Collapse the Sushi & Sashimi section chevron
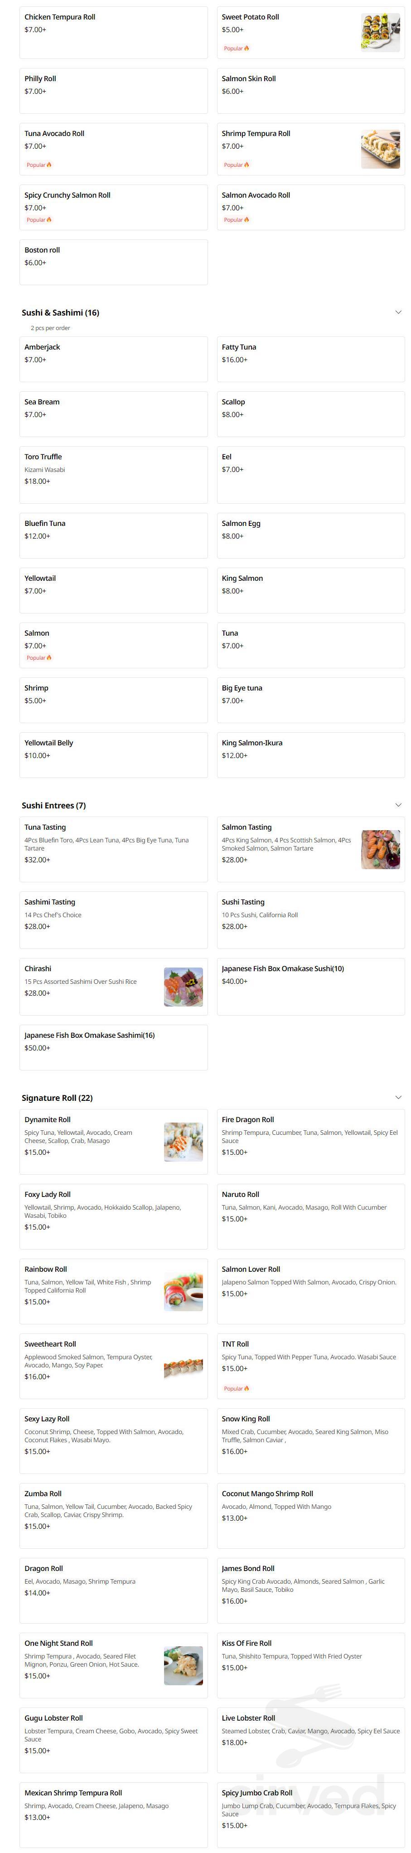Image resolution: width=411 pixels, height=1853 pixels. click(398, 312)
